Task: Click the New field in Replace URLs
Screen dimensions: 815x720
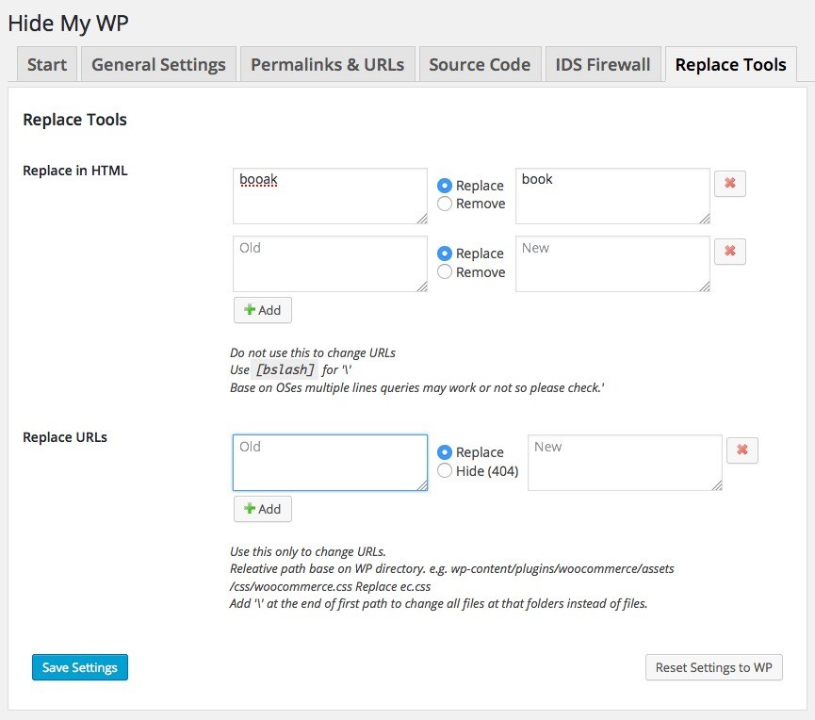Action: coord(624,463)
